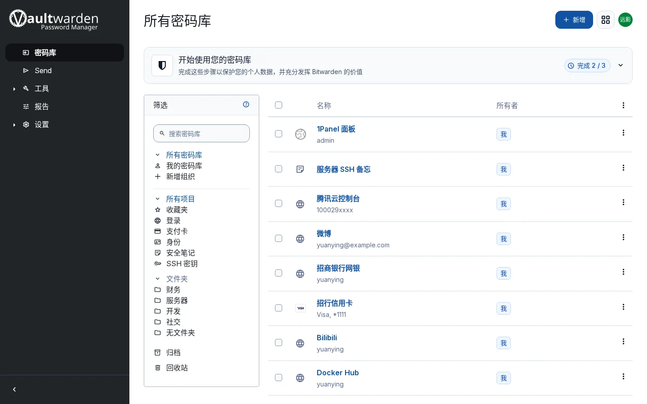647x404 pixels.
Task: Click the 完成 2 / 3 progress badge
Action: coord(587,66)
